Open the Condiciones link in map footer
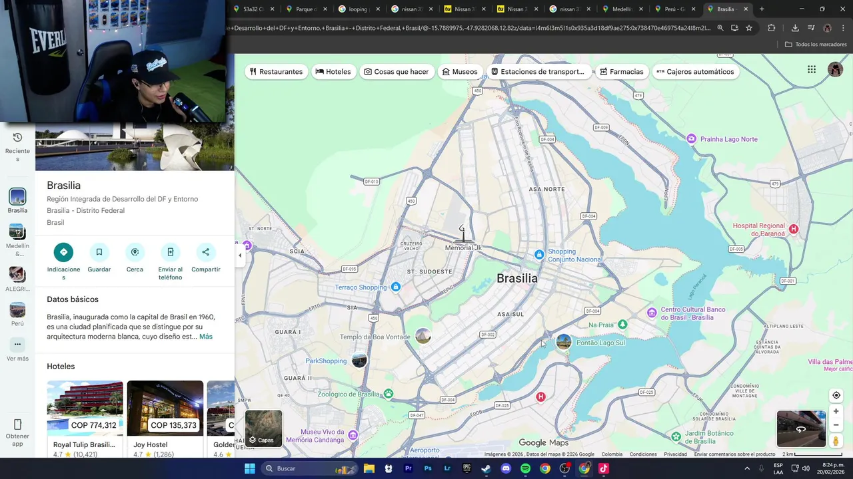853x479 pixels. [643, 454]
